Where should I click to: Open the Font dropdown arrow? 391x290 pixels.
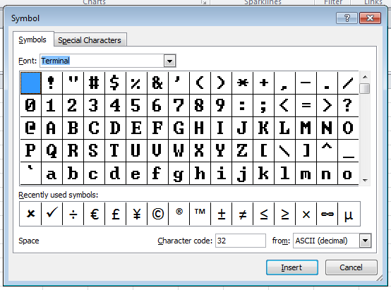(170, 61)
